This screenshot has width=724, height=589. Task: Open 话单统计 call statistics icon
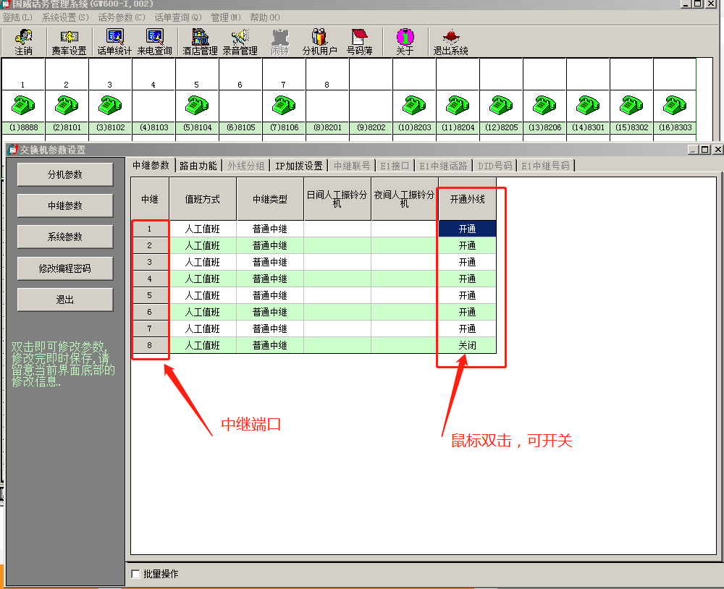(114, 42)
